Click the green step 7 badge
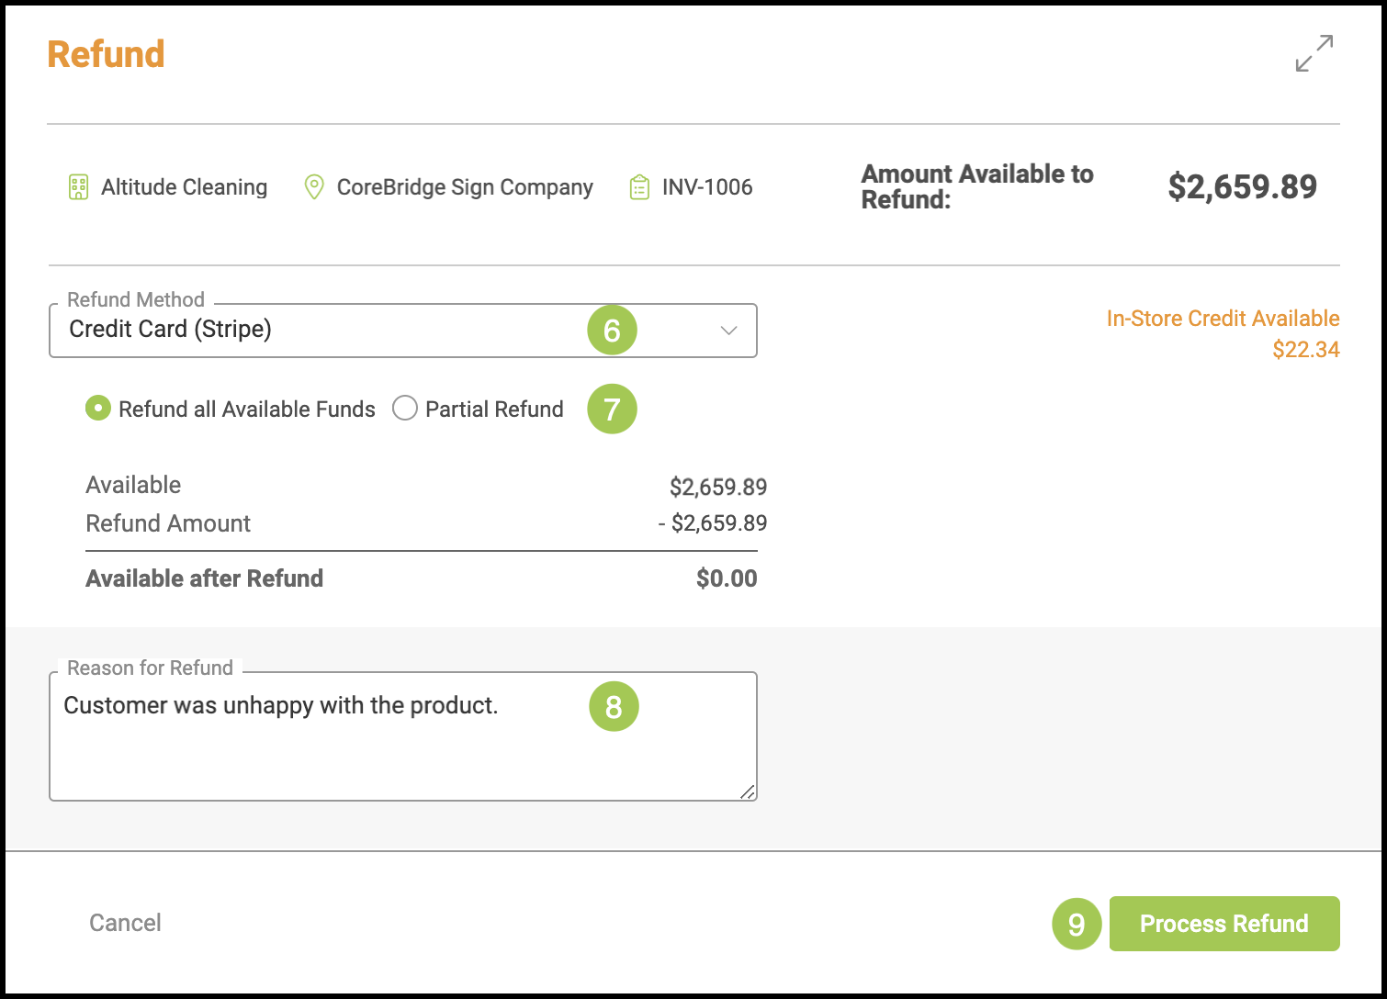 coord(612,409)
